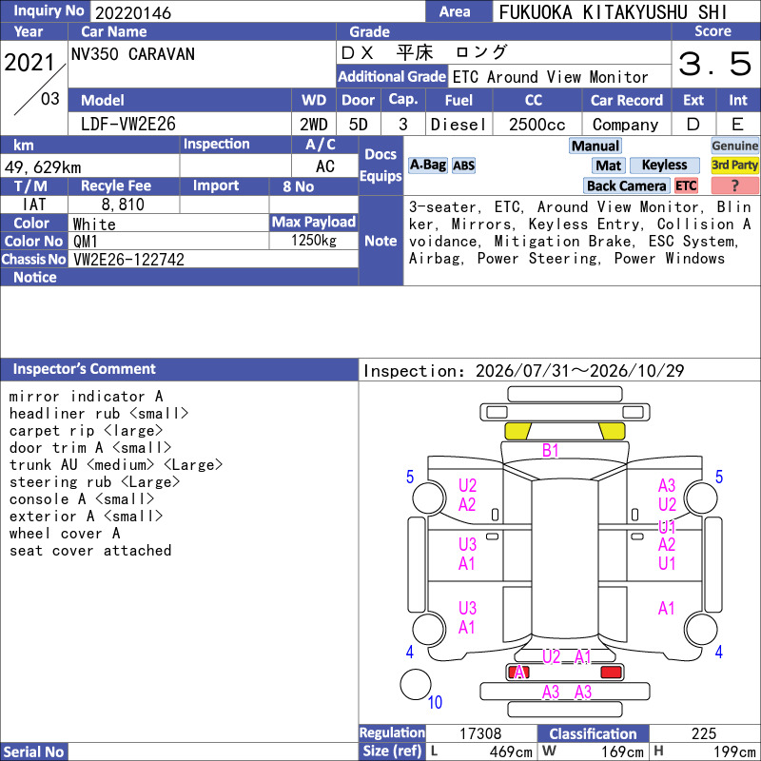The image size is (761, 761).
Task: Select the Back Camera badge
Action: (x=626, y=185)
